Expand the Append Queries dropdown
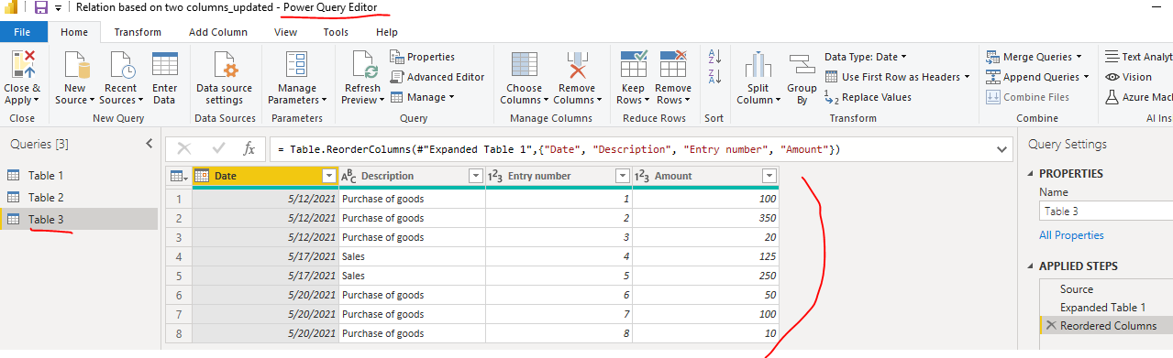Image resolution: width=1173 pixels, height=358 pixels. (1087, 78)
